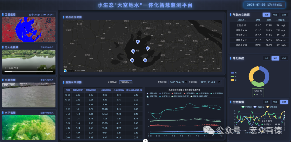Image resolution: width=291 pixels, height=142 pixels.
Task: Toggle the 藻蓝蛋白 legend in 生物数据
Action: [258, 107]
